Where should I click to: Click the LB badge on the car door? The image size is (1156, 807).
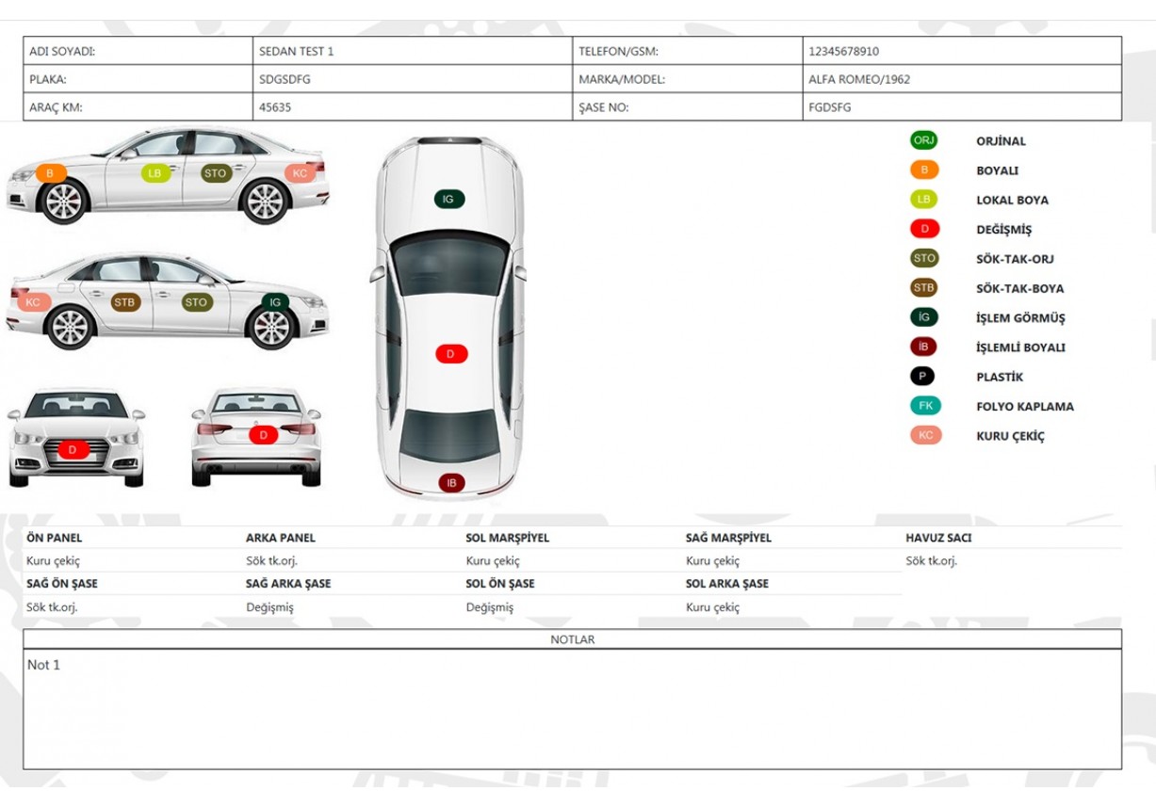coord(155,173)
